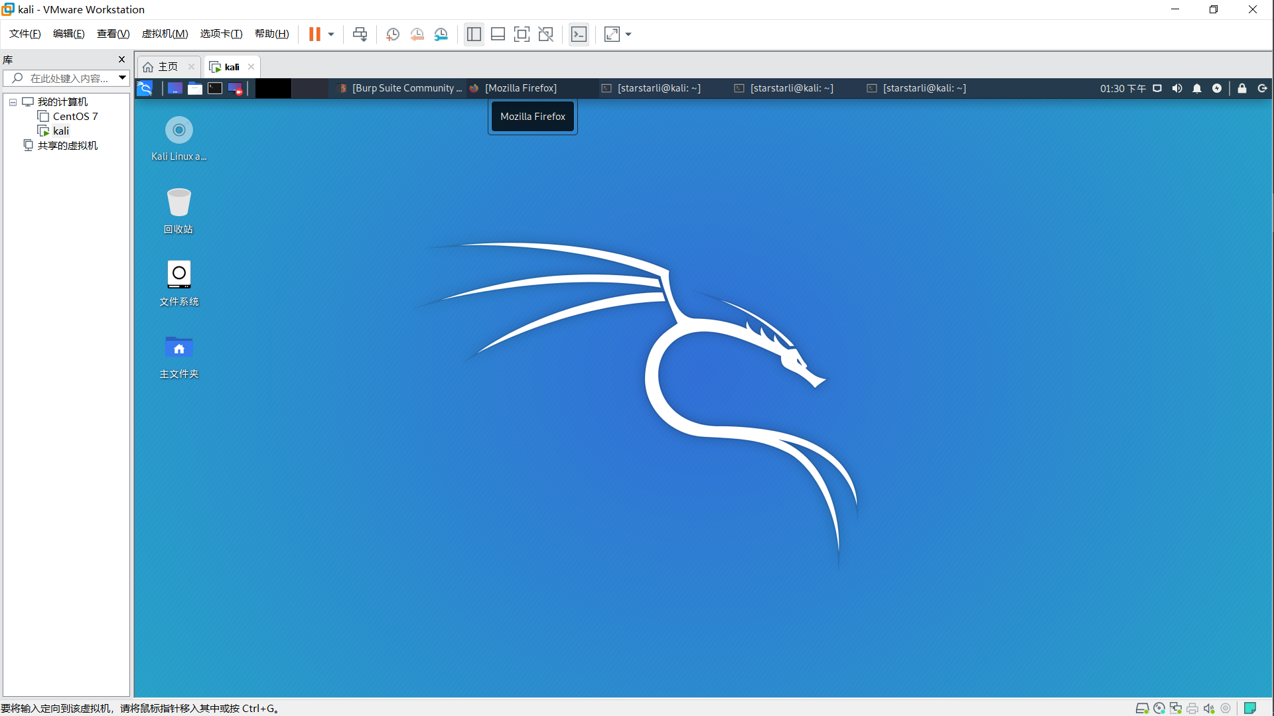This screenshot has width=1274, height=716.
Task: Lock the screen with padlock icon
Action: point(1242,88)
